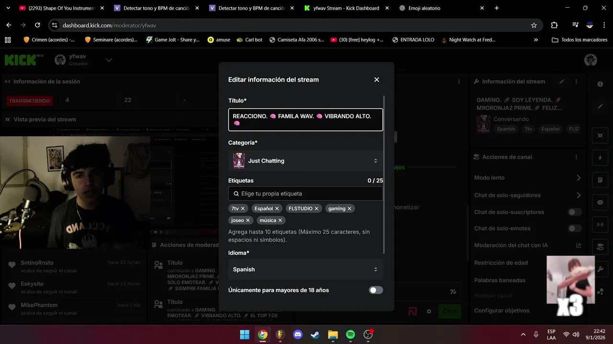The image size is (613, 344).
Task: Click broadcast signal icon in right sidebar
Action: (x=600, y=225)
